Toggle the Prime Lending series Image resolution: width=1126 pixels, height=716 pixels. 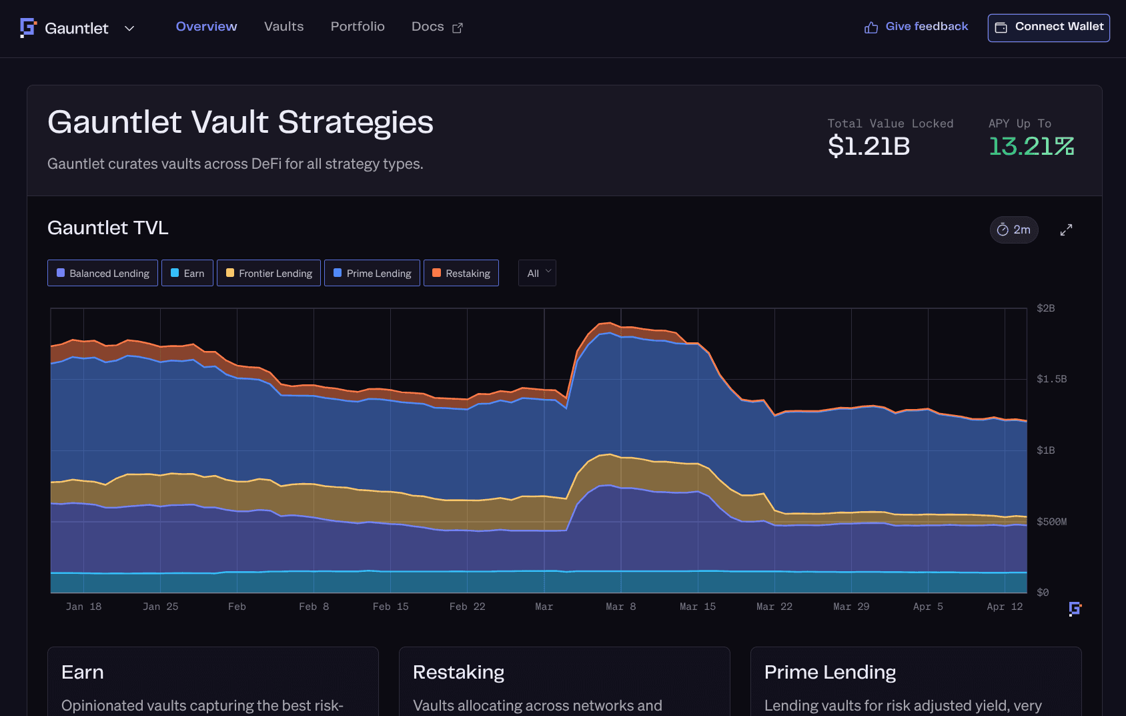pyautogui.click(x=372, y=273)
